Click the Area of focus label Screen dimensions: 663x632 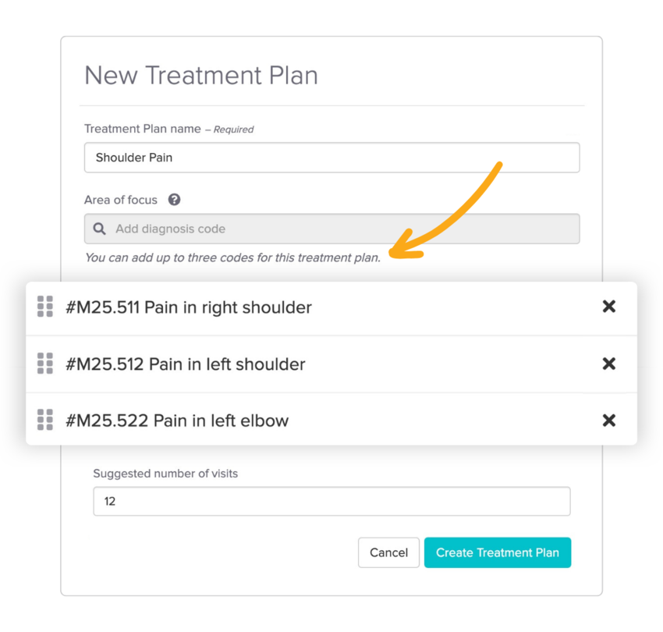click(121, 200)
